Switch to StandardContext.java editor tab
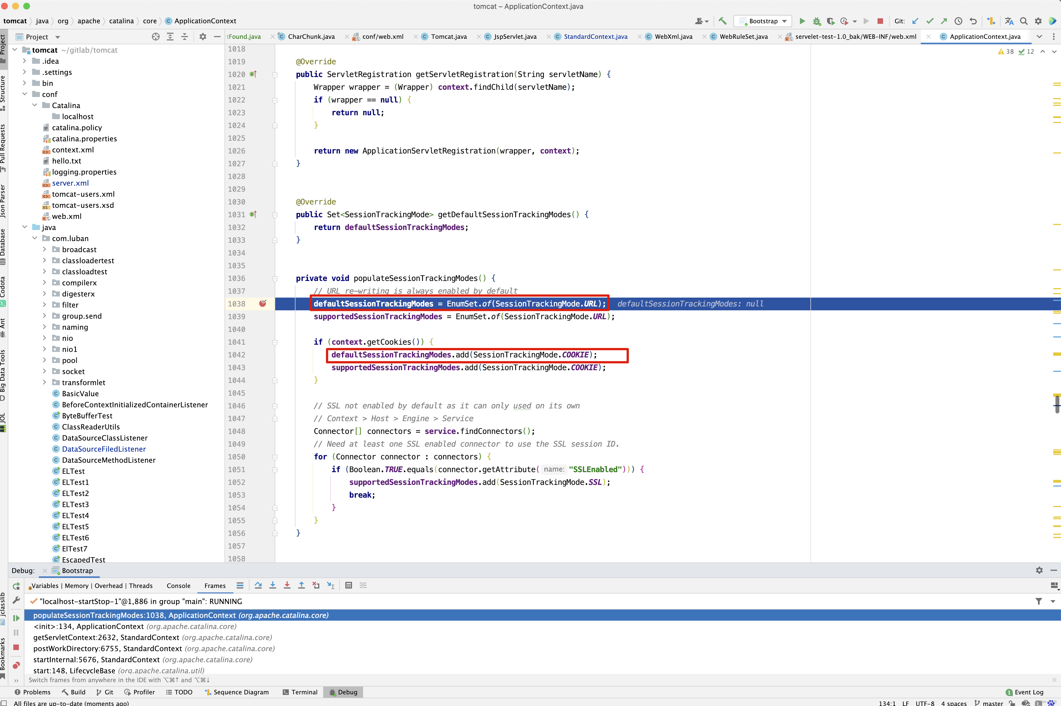1061x706 pixels. click(595, 37)
